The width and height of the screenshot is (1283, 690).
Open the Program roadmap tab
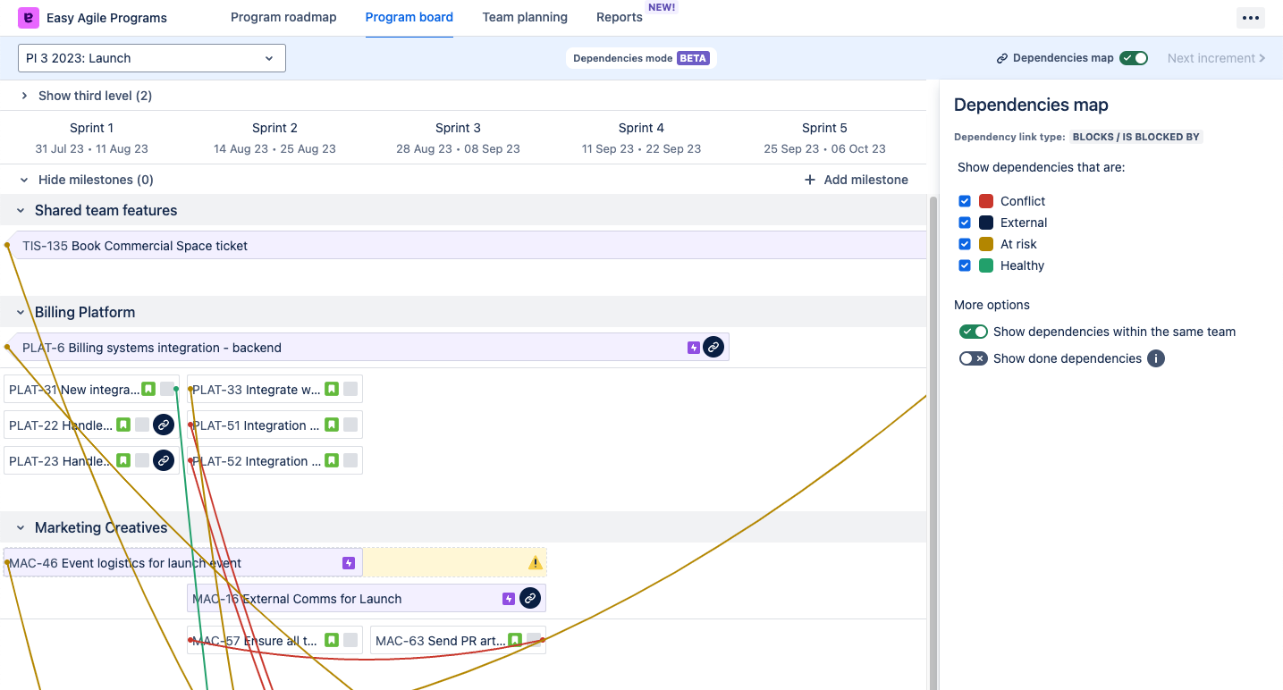283,17
